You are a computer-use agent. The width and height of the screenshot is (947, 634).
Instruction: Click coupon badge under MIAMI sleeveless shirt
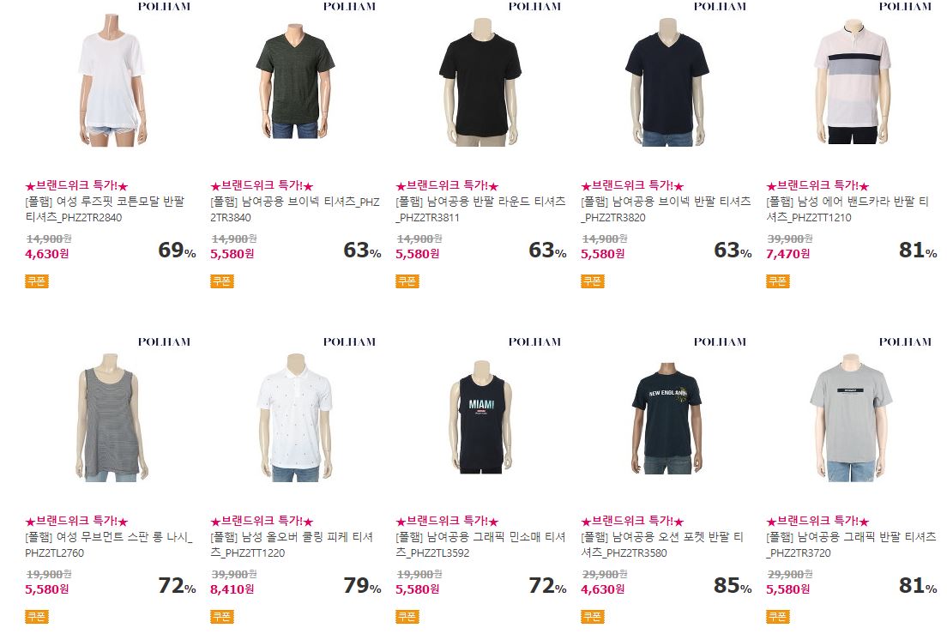(407, 617)
